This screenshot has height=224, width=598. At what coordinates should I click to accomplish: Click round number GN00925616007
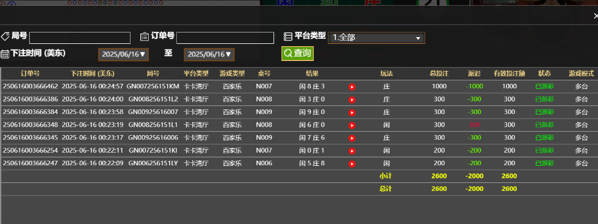tap(153, 112)
